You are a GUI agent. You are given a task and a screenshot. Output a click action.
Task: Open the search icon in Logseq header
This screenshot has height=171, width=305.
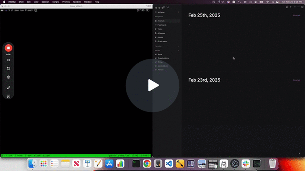pyautogui.click(x=168, y=7)
